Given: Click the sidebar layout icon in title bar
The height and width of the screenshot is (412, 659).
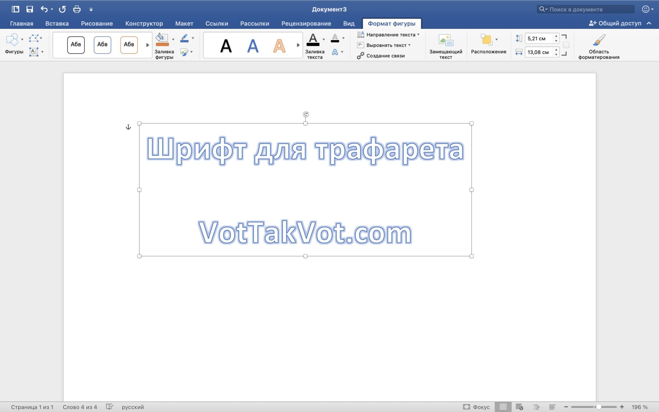Looking at the screenshot, I should (15, 9).
